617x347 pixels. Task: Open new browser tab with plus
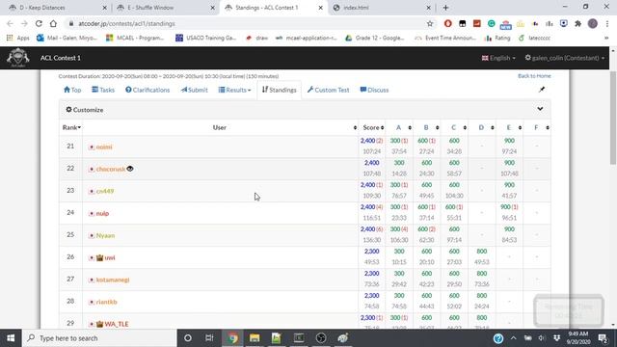[445, 8]
